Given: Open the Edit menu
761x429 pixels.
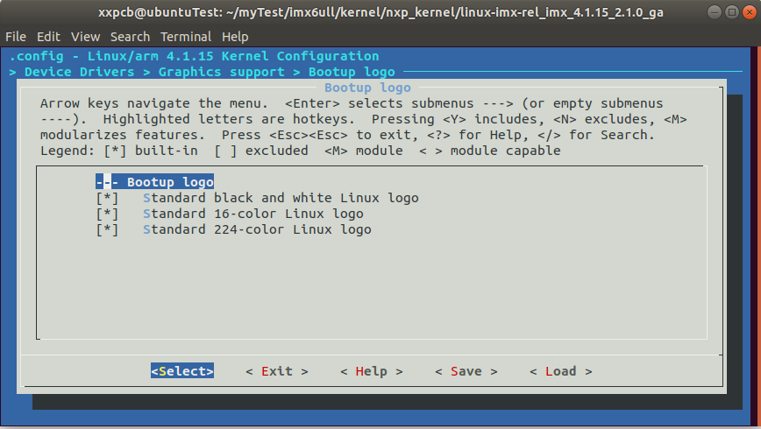Looking at the screenshot, I should [x=48, y=37].
